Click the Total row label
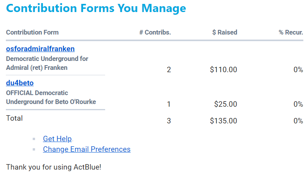308x175 pixels. point(14,118)
